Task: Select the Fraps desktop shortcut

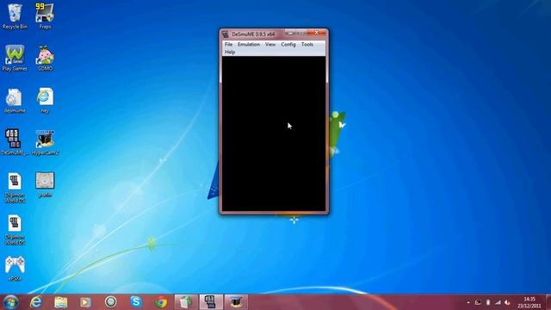Action: point(45,16)
